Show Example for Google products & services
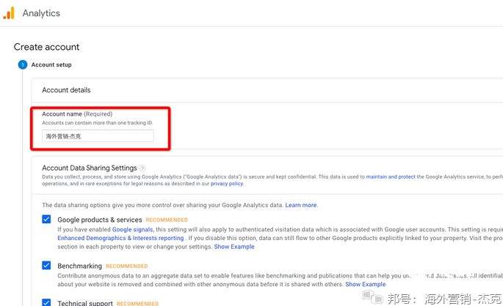Screen dimensions: 503x306 234,247
